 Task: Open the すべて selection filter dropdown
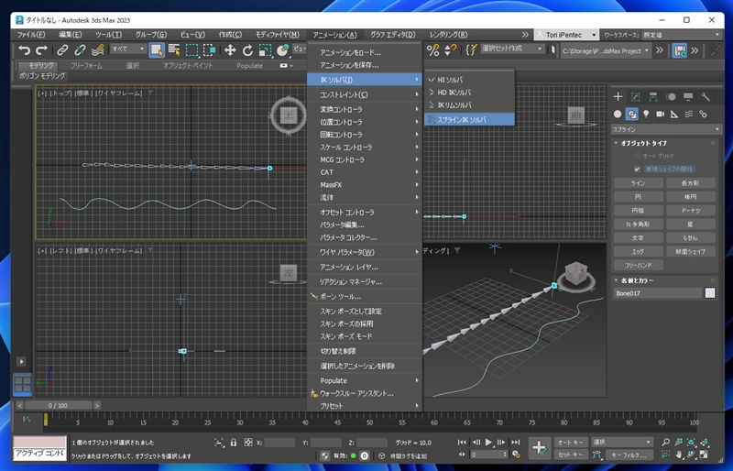click(x=128, y=49)
